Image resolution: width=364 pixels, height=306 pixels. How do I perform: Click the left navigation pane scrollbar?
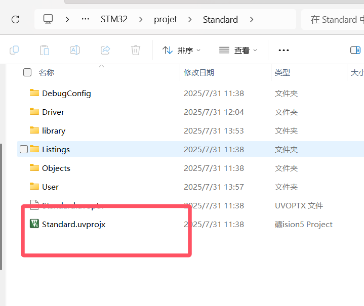click(x=1, y=206)
